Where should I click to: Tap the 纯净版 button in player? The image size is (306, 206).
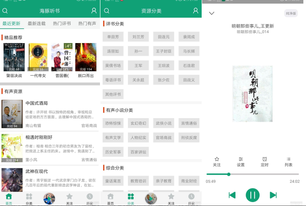click(x=291, y=13)
